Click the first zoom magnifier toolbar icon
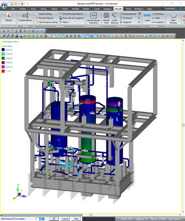 point(4,36)
